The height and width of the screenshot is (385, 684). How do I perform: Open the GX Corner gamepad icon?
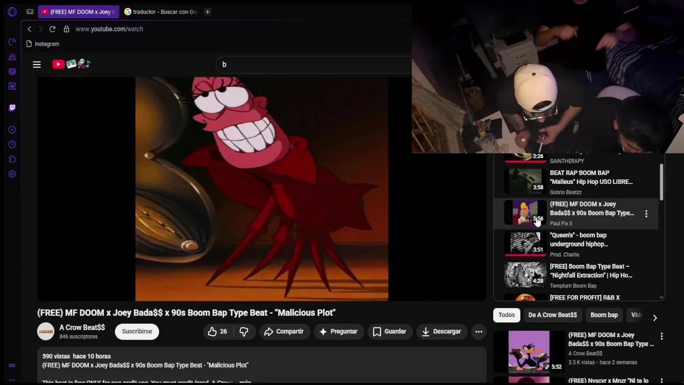[30, 12]
